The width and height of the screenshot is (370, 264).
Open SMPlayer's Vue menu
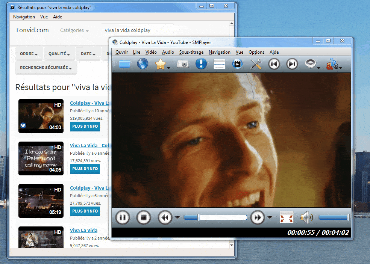pyautogui.click(x=240, y=52)
